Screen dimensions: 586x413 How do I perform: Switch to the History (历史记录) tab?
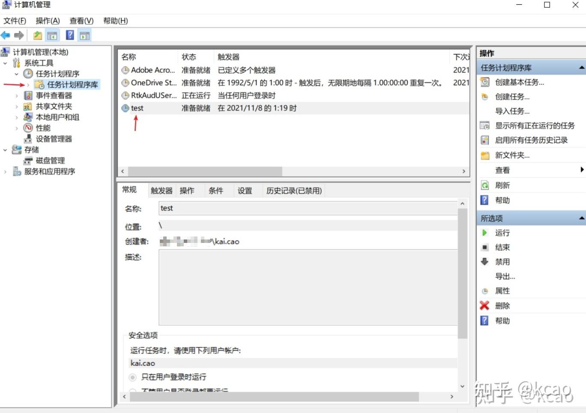pyautogui.click(x=294, y=191)
